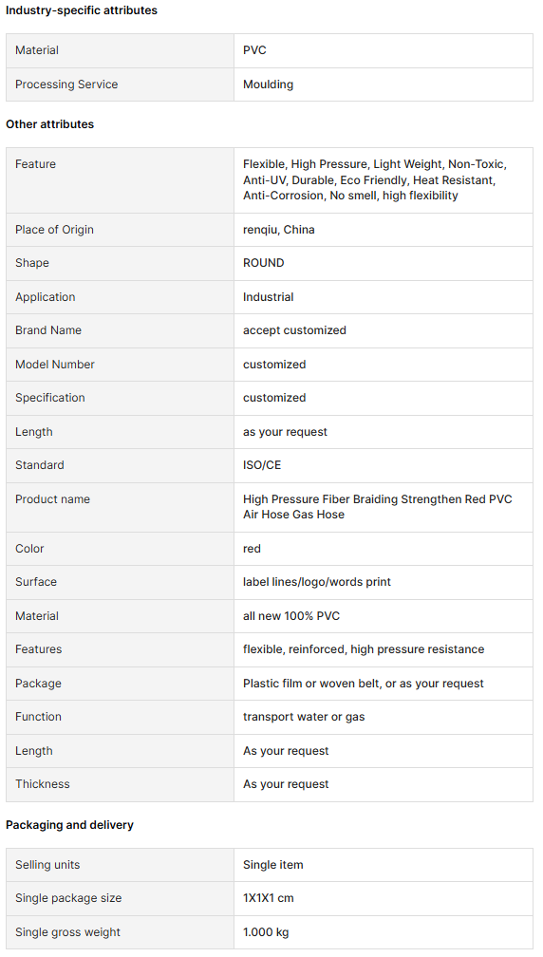Click the transport water or gas value
The image size is (543, 957).
[x=304, y=717]
